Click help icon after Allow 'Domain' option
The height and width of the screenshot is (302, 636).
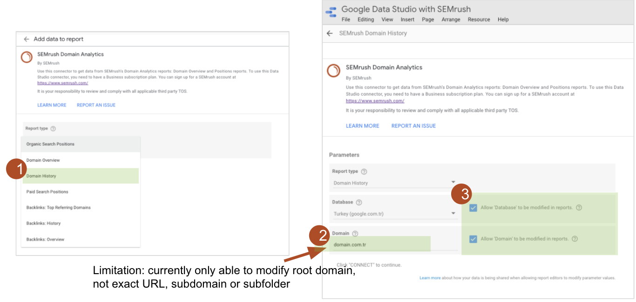coord(575,239)
